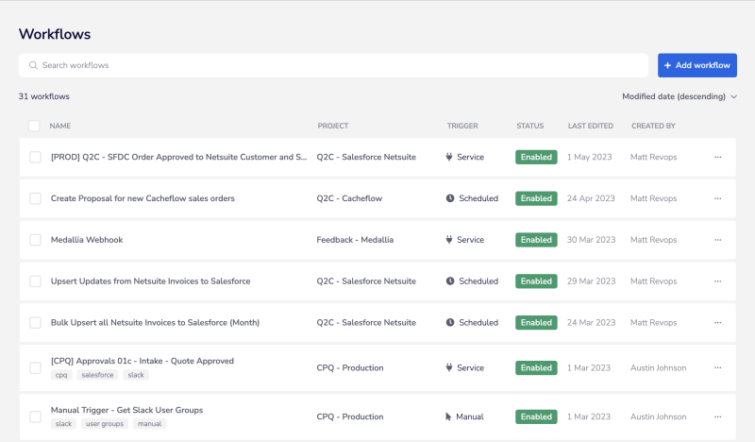The height and width of the screenshot is (442, 755).
Task: Focus the Search workflows input field
Action: (x=333, y=65)
